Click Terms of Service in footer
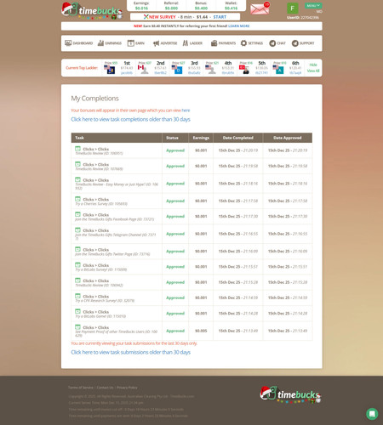The height and width of the screenshot is (425, 383). click(81, 388)
